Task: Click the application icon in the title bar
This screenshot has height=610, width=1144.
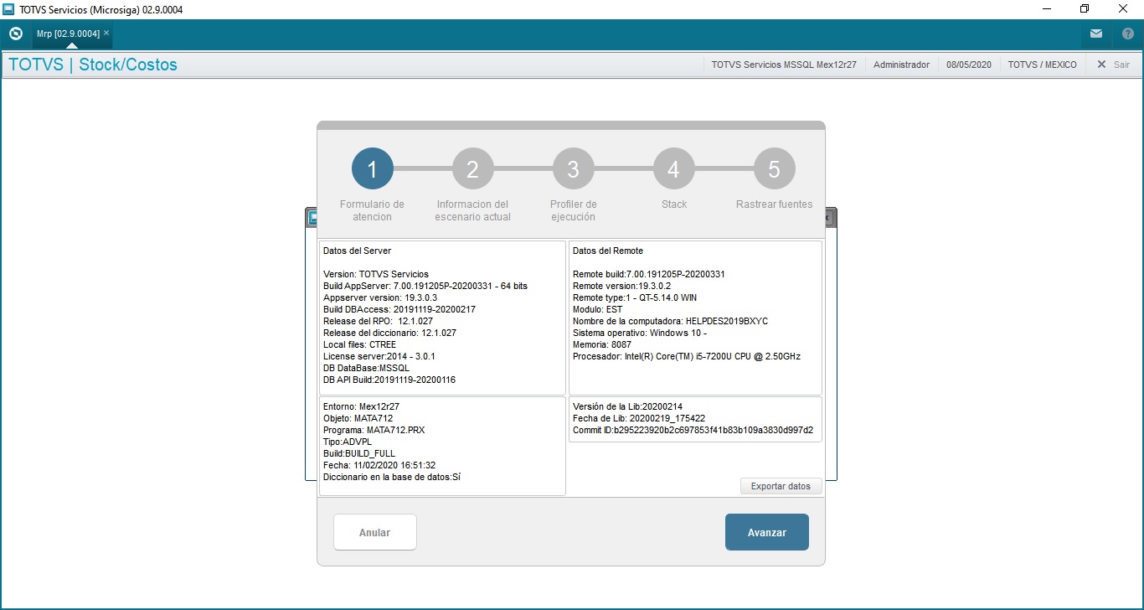Action: pyautogui.click(x=9, y=9)
